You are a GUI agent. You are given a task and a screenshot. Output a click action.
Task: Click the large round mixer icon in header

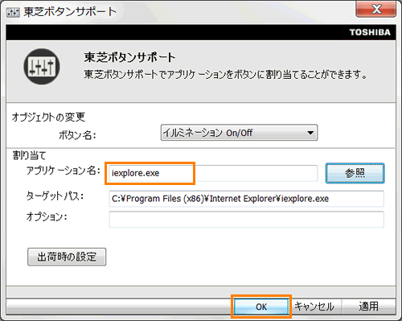[42, 66]
